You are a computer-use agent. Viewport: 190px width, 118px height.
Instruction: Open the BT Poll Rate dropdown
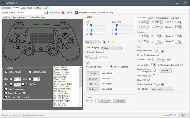click(162, 89)
